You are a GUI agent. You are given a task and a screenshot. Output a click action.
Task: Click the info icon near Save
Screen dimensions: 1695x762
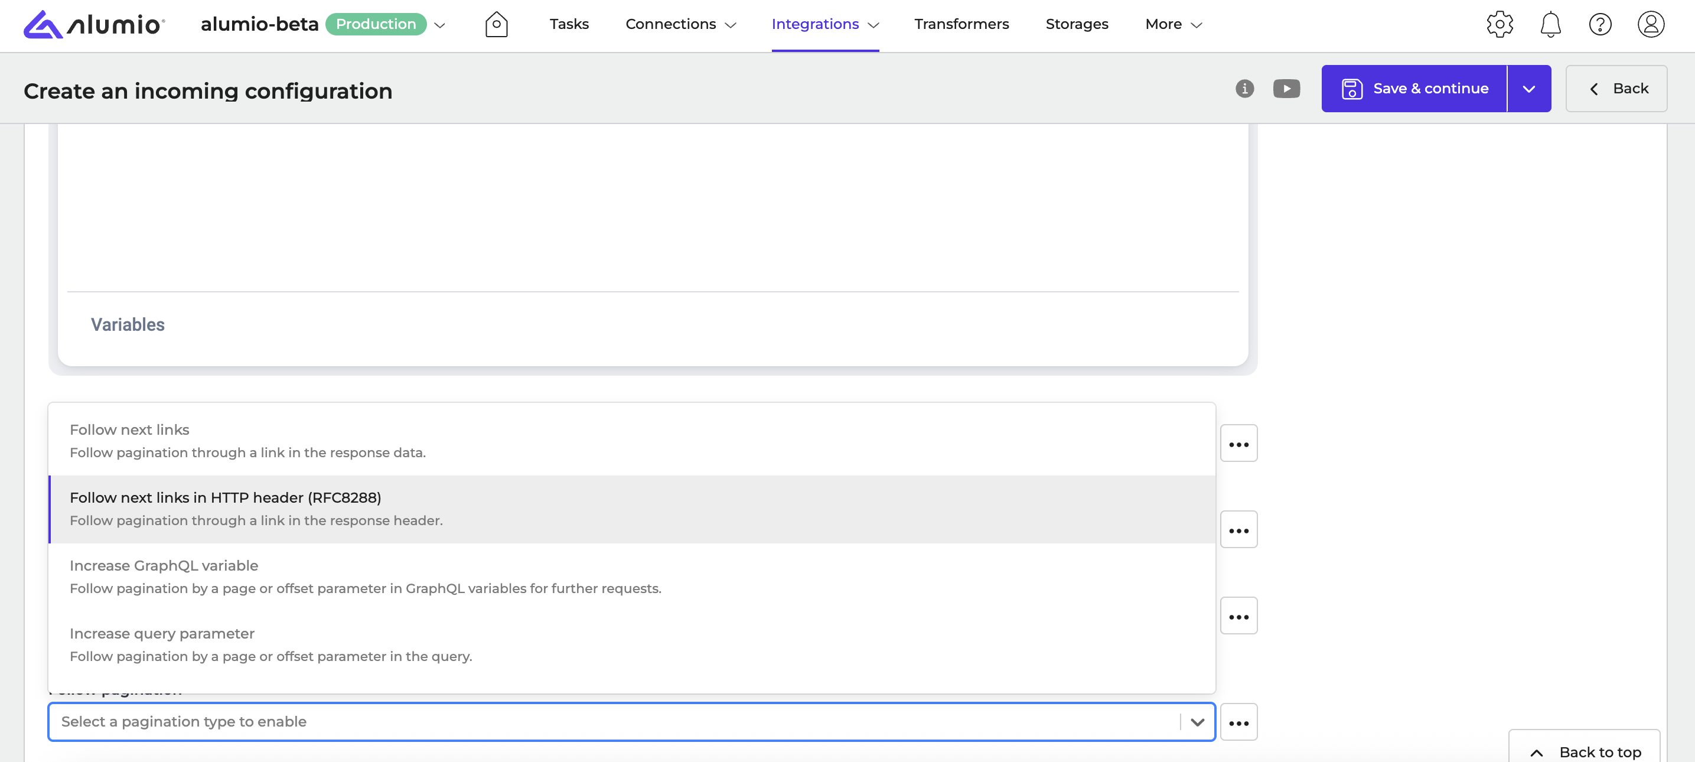[x=1244, y=88]
